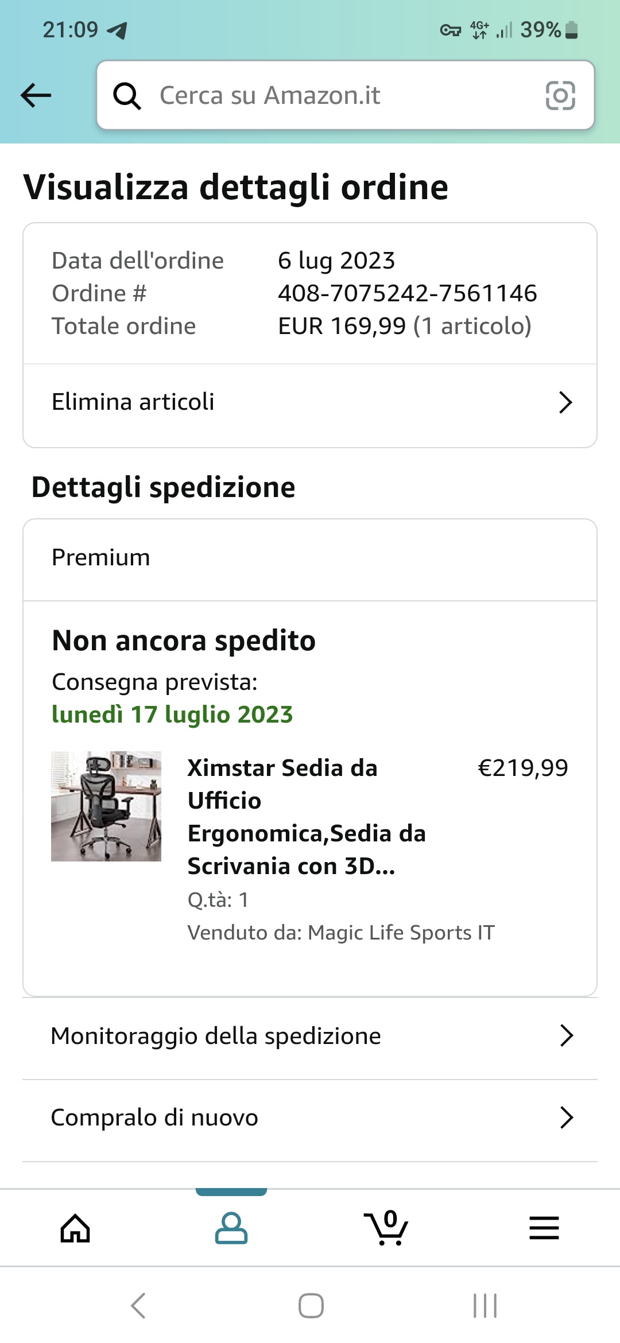Screen dimensions: 620x1343
Task: Tap the seller Magic Life Sports IT
Action: coord(401,933)
